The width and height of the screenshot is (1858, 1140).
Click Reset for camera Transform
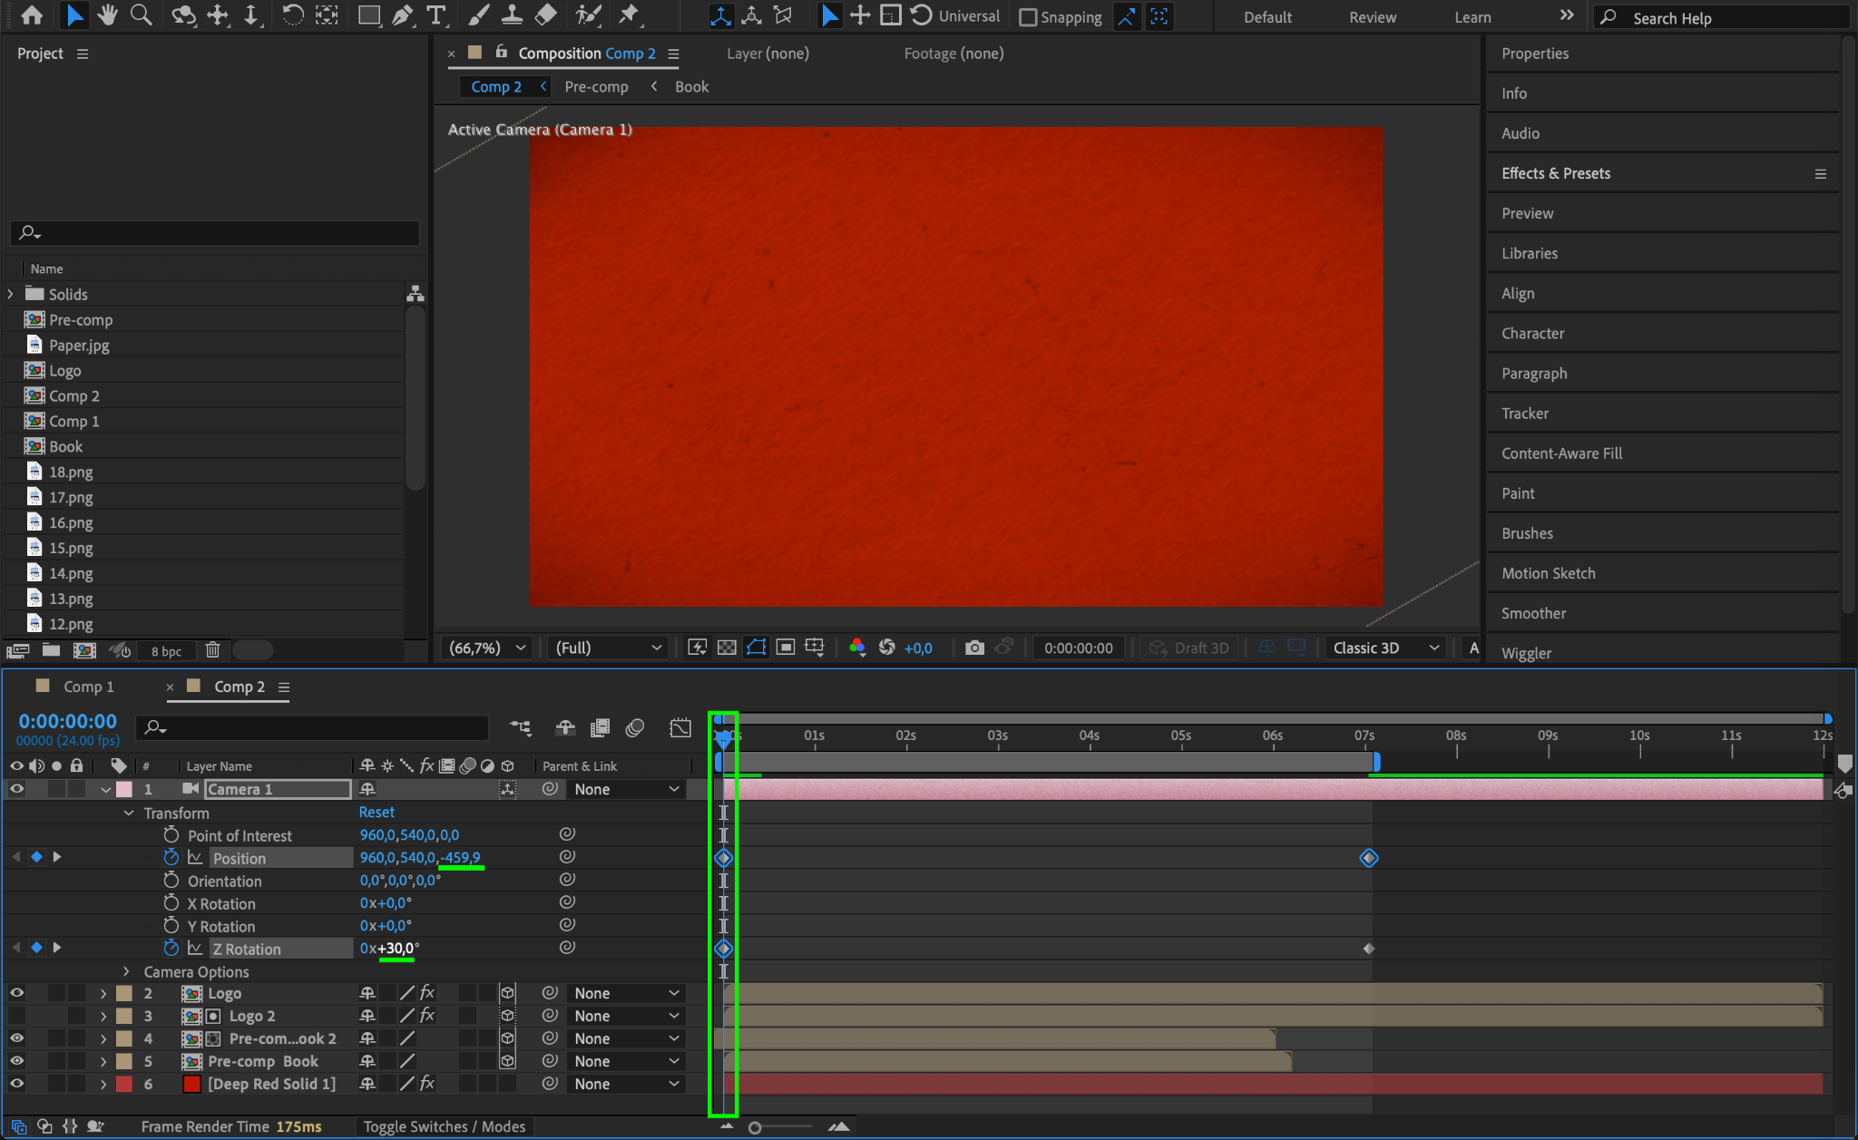(x=376, y=813)
